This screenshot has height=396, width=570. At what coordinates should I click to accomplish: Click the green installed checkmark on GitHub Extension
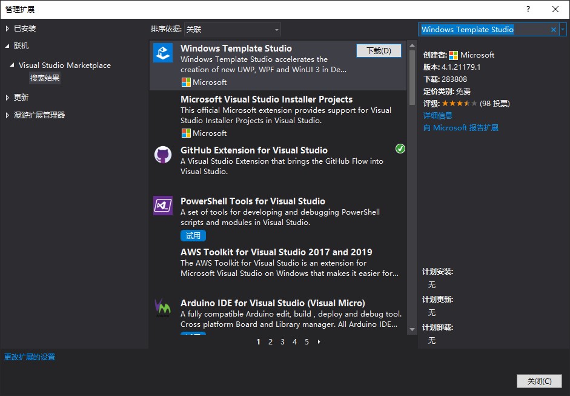pos(400,149)
